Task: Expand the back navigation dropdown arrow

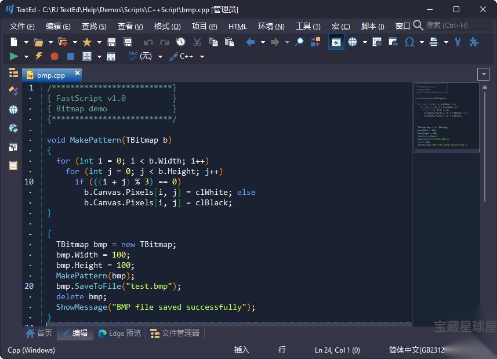Action: (263, 42)
